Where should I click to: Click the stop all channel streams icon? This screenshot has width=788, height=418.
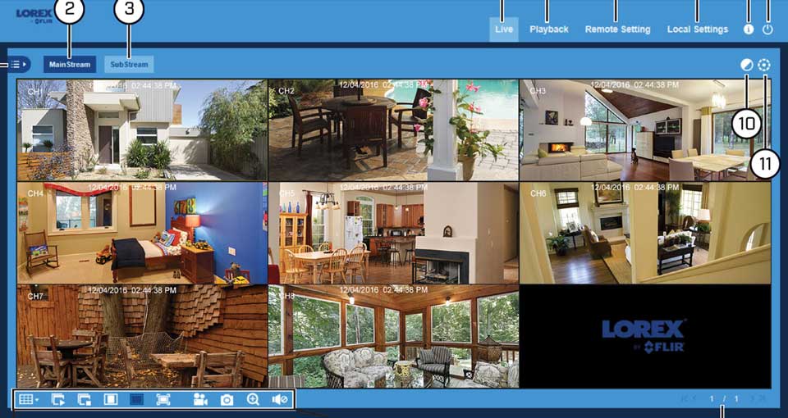coord(84,400)
